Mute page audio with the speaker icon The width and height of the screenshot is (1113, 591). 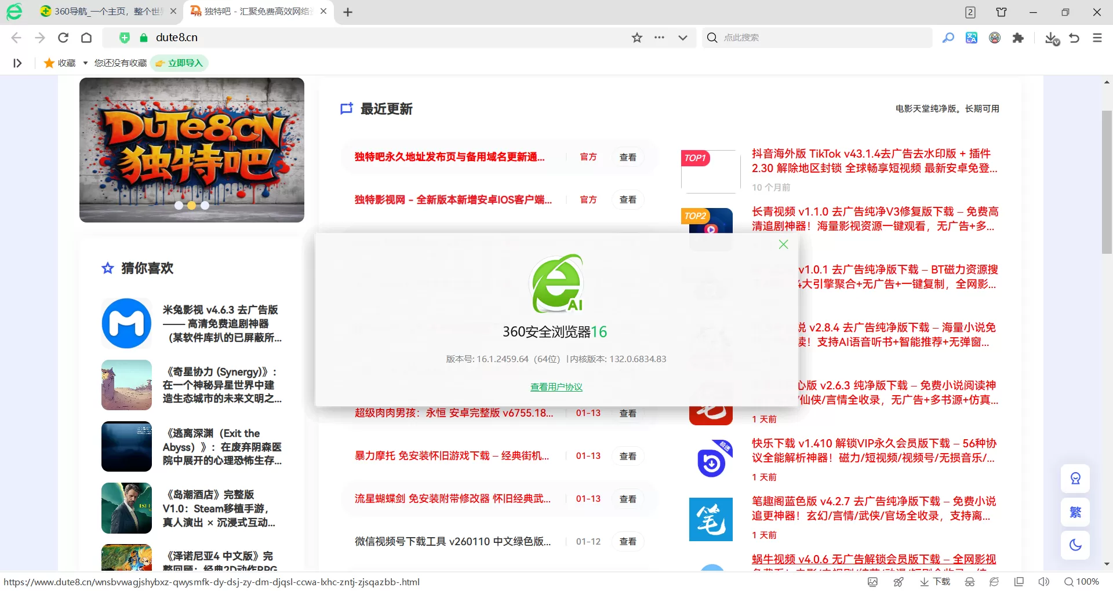point(1043,582)
